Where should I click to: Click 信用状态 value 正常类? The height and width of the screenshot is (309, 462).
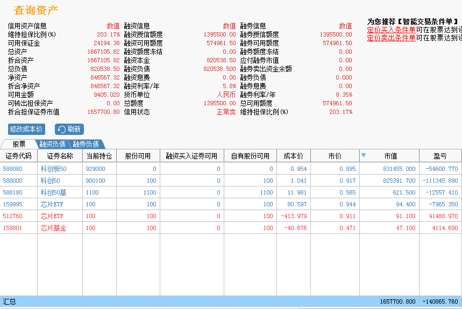[x=226, y=112]
